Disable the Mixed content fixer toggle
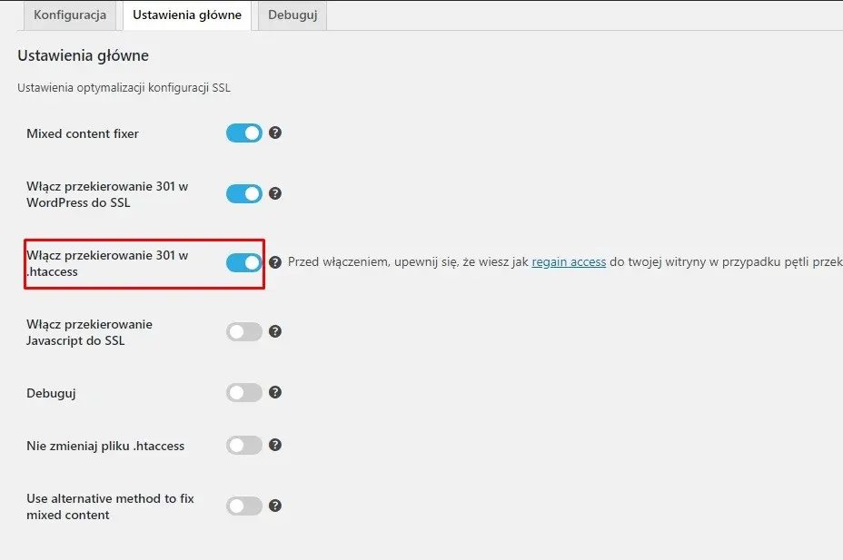This screenshot has width=843, height=560. click(x=243, y=133)
